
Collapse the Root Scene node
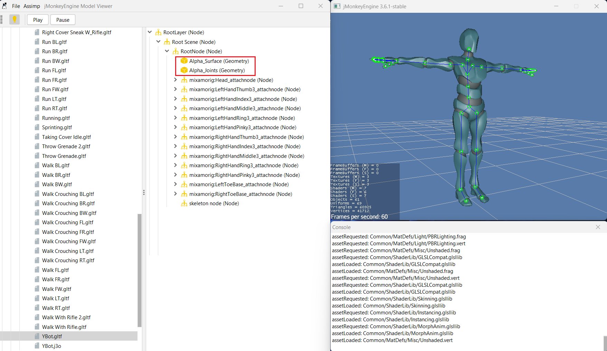[x=159, y=42]
